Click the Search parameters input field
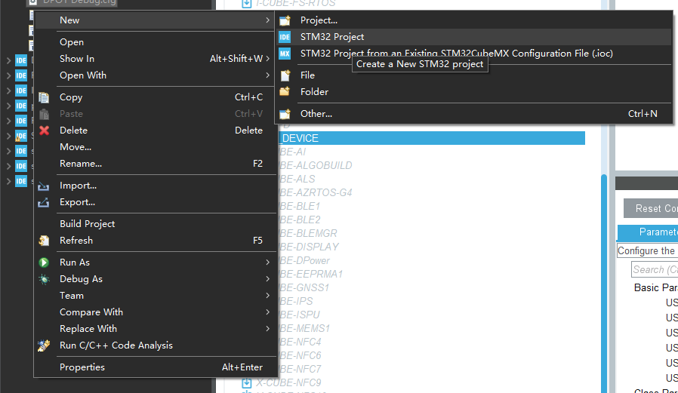Viewport: 678px width, 393px height. pos(655,269)
